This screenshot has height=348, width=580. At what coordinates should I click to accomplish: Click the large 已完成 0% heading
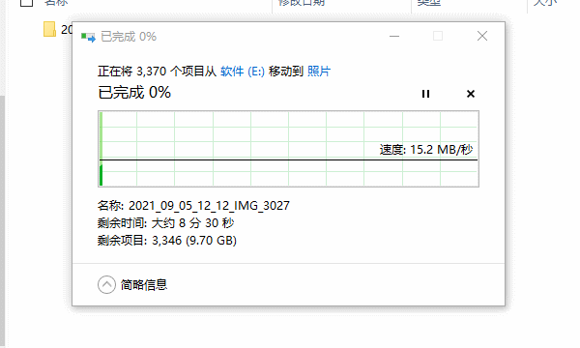(x=134, y=93)
